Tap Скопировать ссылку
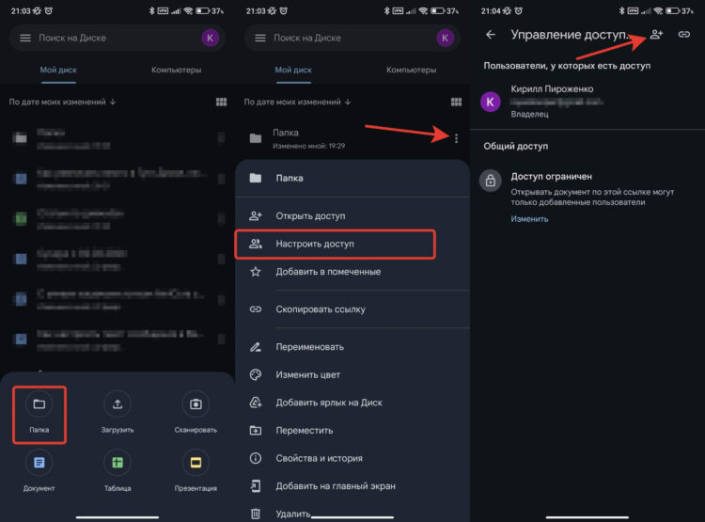Viewport: 705px width, 522px height. (x=352, y=309)
